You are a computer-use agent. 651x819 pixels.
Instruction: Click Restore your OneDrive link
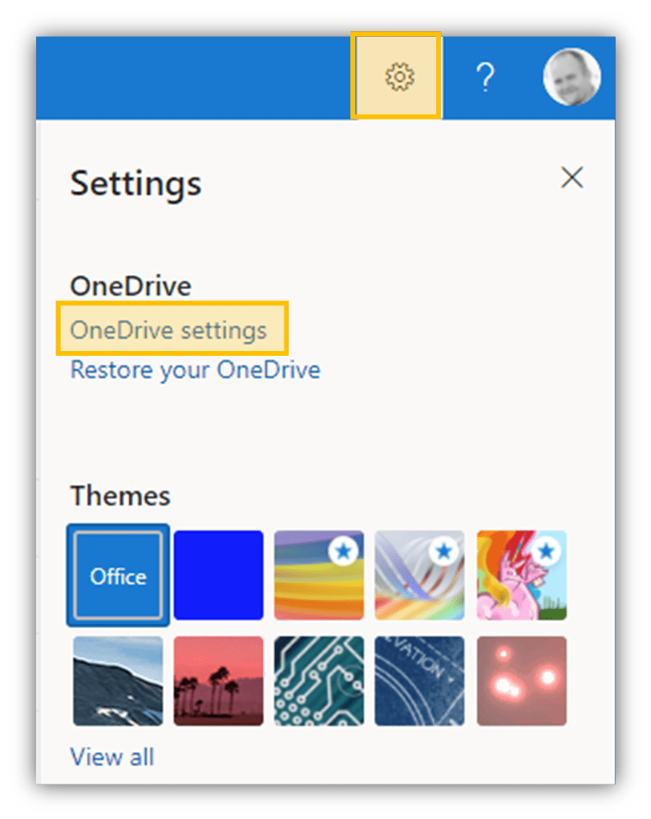(x=196, y=369)
